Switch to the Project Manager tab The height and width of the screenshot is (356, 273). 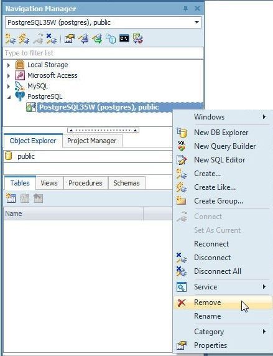point(91,141)
